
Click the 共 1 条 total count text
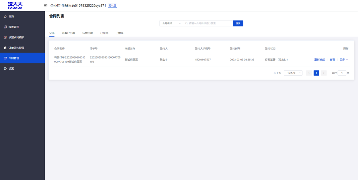pos(277,73)
